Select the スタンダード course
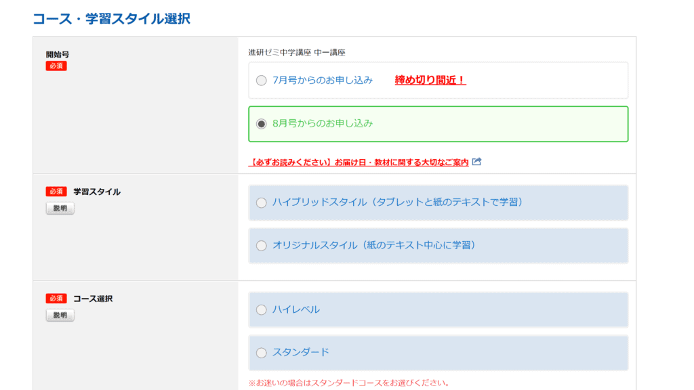Image resolution: width=694 pixels, height=390 pixels. click(x=262, y=352)
